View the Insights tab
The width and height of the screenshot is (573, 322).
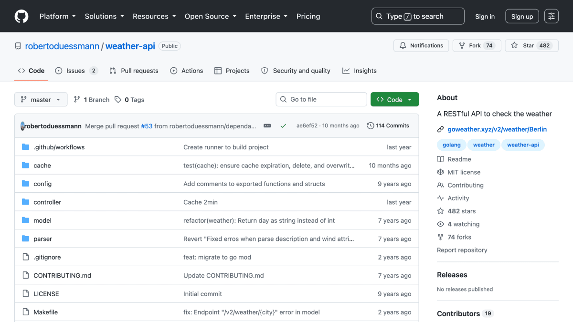(360, 71)
